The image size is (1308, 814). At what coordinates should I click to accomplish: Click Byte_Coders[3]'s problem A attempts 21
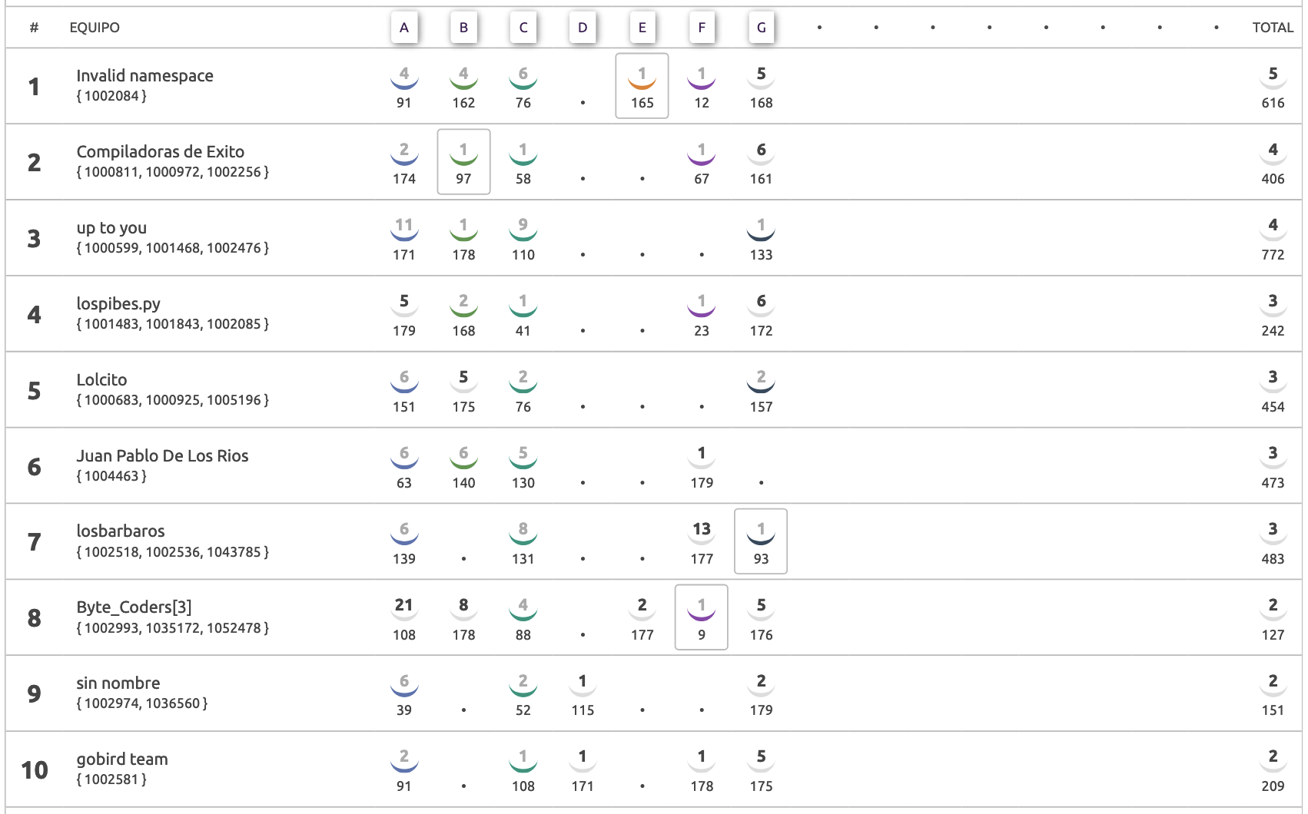click(x=404, y=605)
